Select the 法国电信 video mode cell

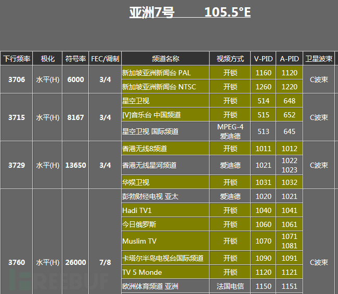click(230, 286)
